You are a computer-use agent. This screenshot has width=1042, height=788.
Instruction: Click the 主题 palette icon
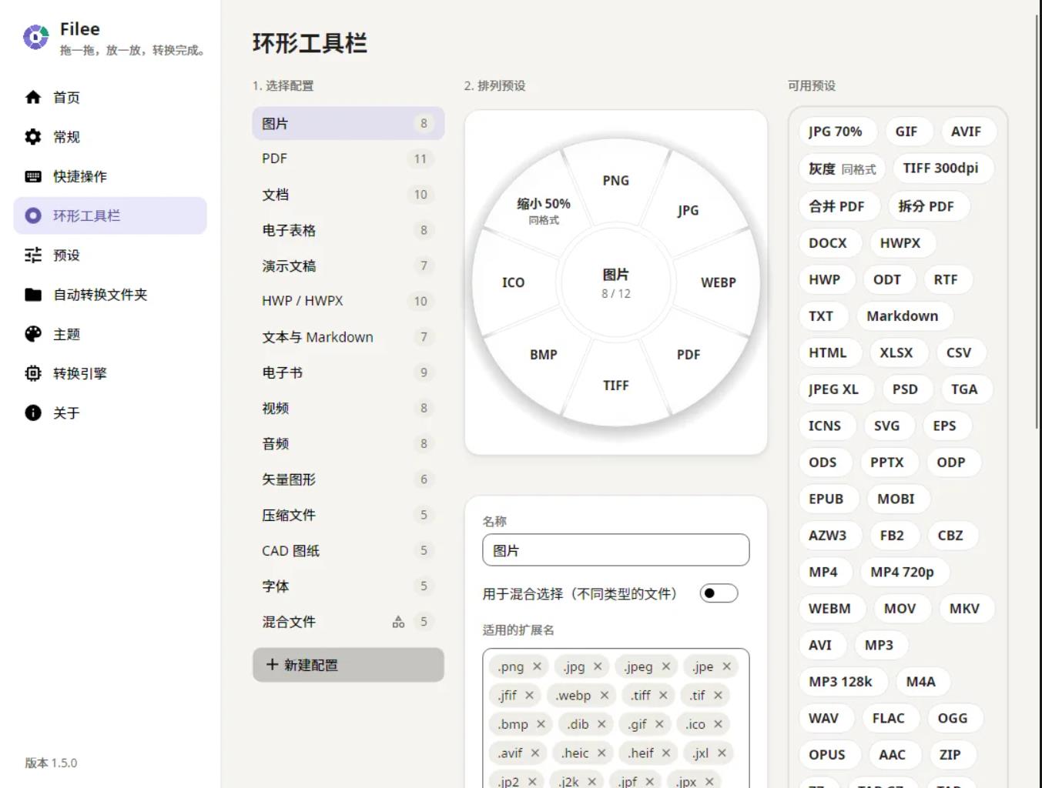coord(33,334)
